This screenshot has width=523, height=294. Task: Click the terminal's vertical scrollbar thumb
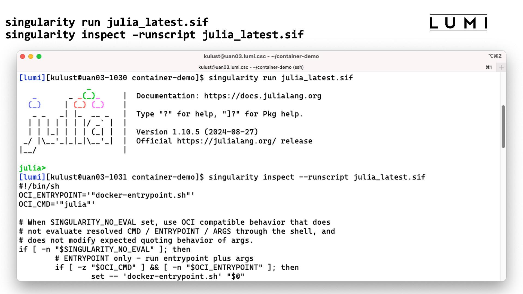click(x=503, y=127)
